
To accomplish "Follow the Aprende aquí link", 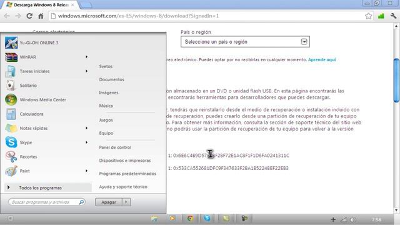I will [322, 60].
